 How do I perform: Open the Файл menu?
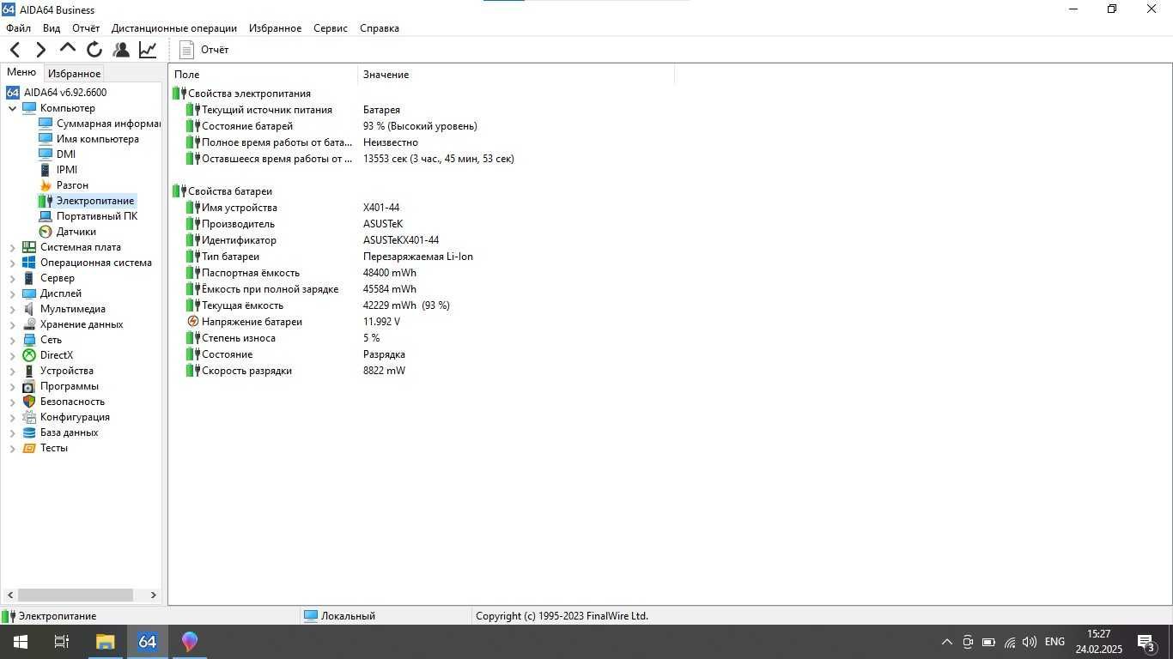tap(18, 28)
